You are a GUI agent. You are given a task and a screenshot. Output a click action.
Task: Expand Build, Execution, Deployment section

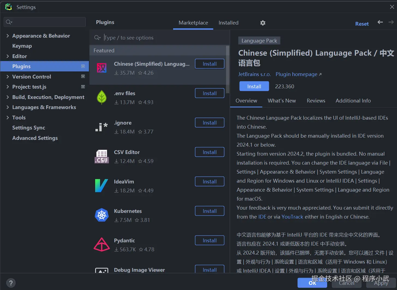(8, 97)
